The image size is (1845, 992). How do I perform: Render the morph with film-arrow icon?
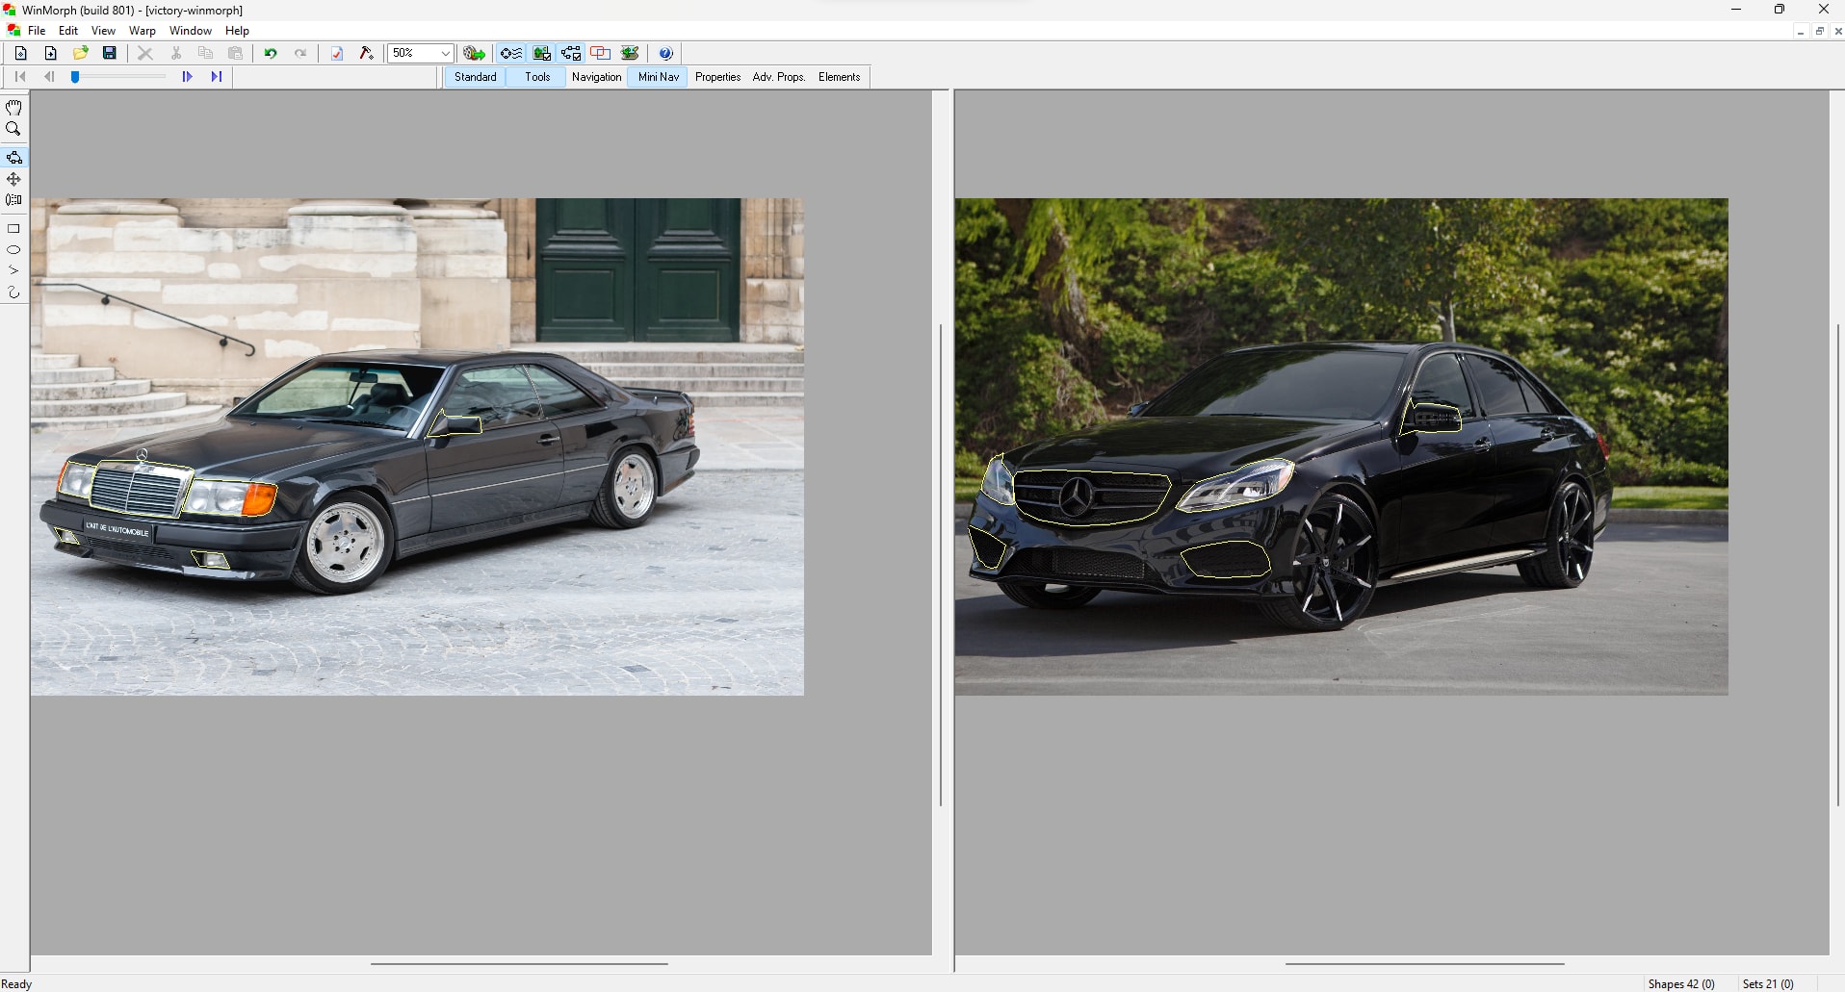tap(474, 53)
